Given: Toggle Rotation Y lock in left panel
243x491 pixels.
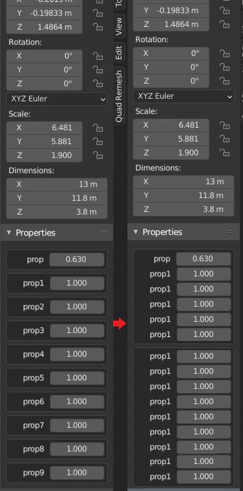Looking at the screenshot, I should [98, 70].
